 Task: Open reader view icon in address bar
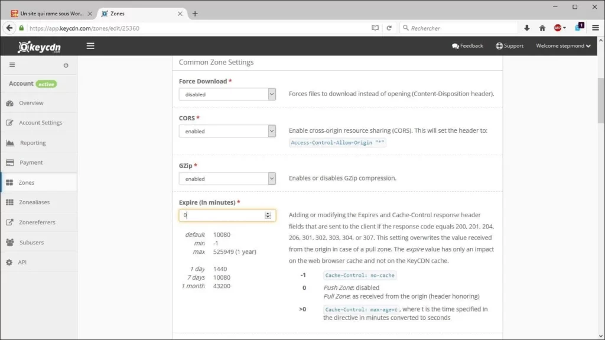pos(375,28)
